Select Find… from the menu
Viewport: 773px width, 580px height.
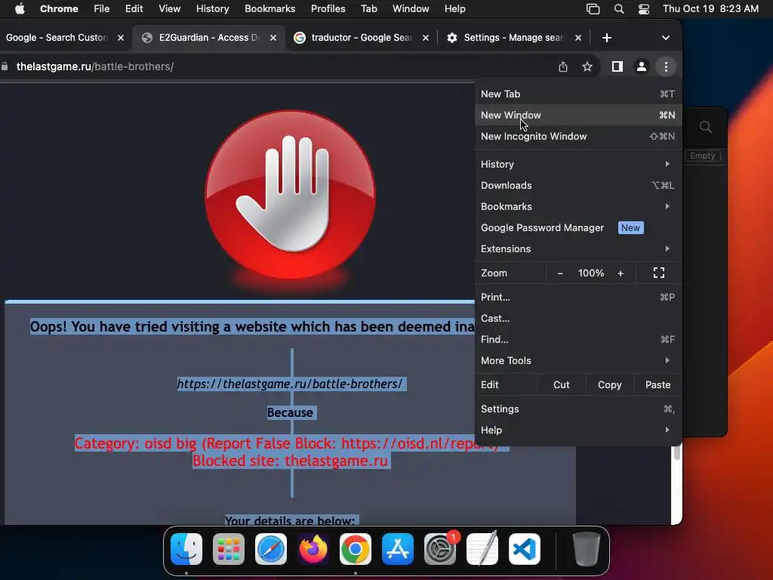click(577, 339)
